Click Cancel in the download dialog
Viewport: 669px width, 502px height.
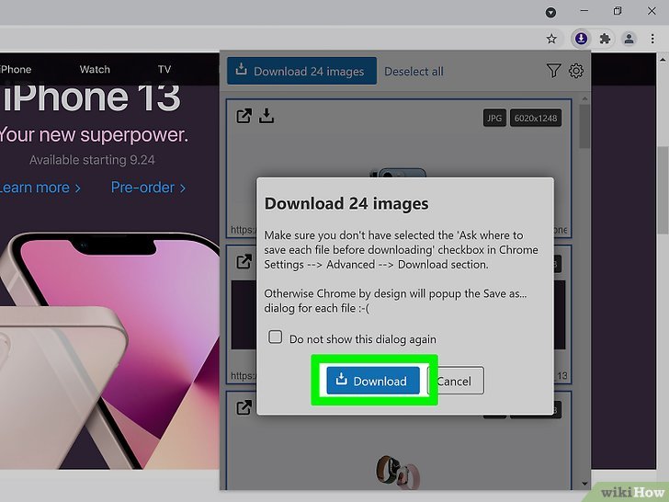[x=455, y=381]
